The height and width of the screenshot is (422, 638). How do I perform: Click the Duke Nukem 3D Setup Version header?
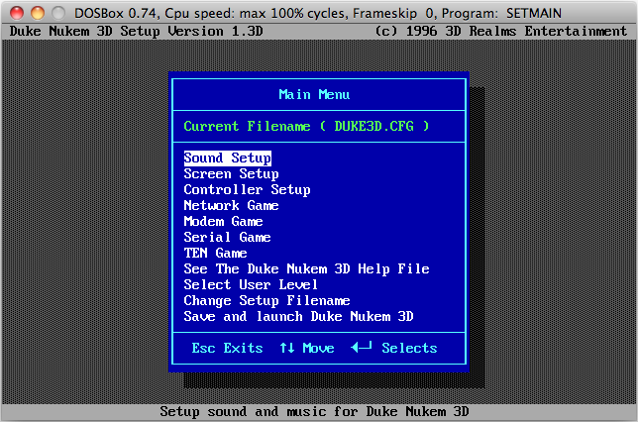[x=137, y=32]
